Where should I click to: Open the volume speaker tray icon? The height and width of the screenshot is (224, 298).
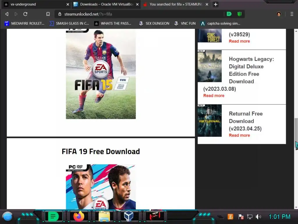(x=258, y=217)
